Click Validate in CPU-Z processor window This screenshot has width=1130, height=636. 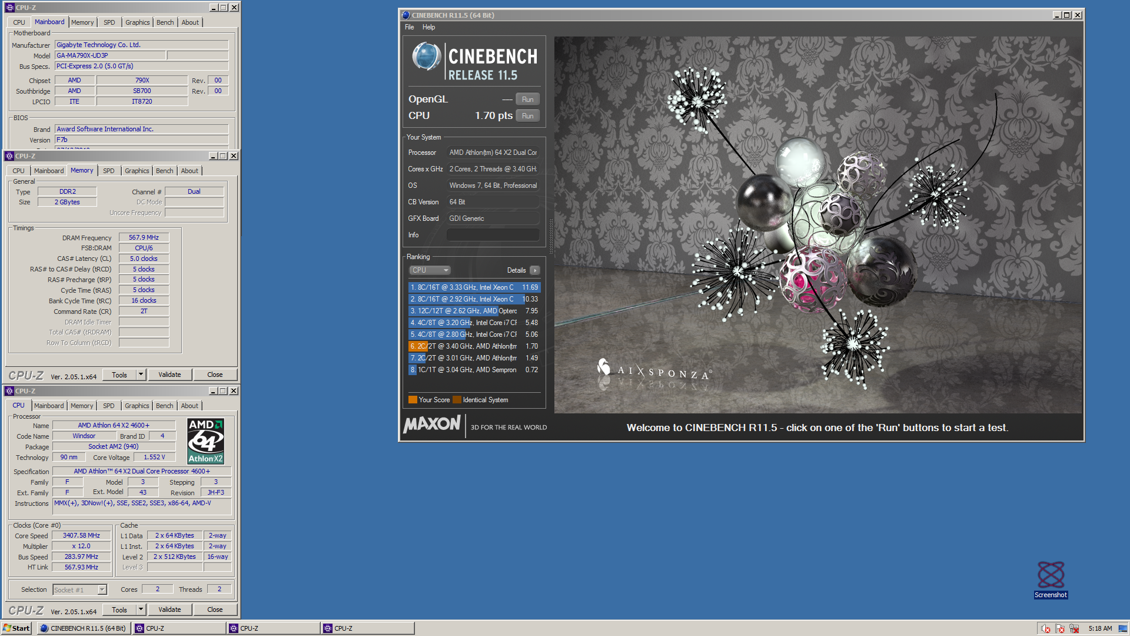pos(169,609)
